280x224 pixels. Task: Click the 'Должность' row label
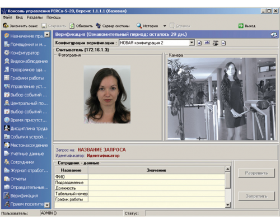pyautogui.click(x=71, y=188)
